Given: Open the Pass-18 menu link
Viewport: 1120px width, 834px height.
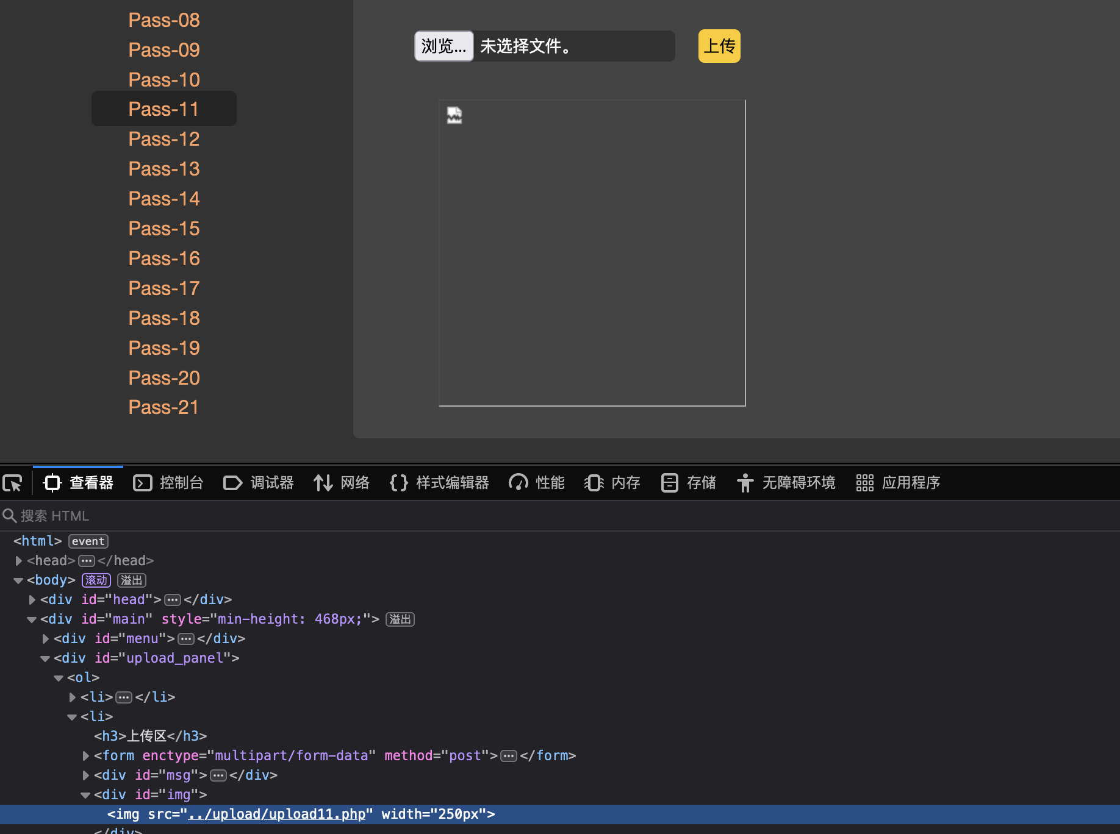Looking at the screenshot, I should pyautogui.click(x=164, y=318).
